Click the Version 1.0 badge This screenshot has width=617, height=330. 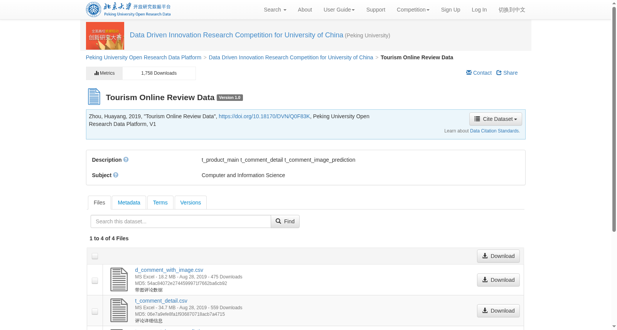[x=230, y=98]
